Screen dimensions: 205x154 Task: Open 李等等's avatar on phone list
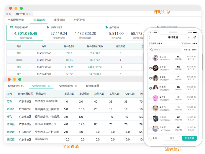pyautogui.click(x=155, y=68)
